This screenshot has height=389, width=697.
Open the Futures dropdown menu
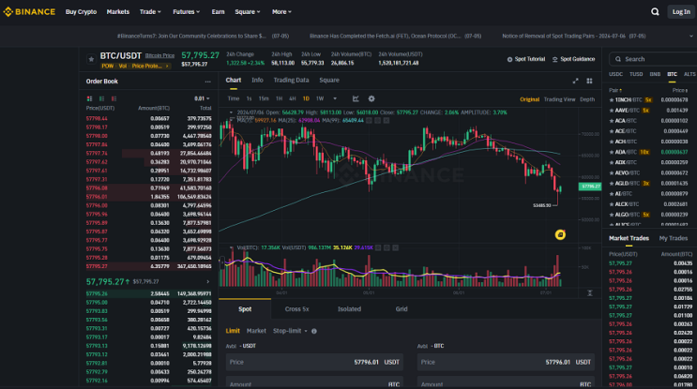[x=187, y=12]
